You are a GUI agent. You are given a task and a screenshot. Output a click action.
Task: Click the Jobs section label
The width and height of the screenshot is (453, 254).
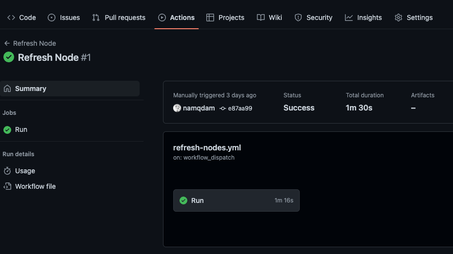coord(9,113)
